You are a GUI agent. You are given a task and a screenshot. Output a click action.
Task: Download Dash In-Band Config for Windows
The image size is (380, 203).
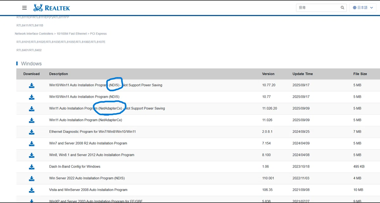pos(32,167)
